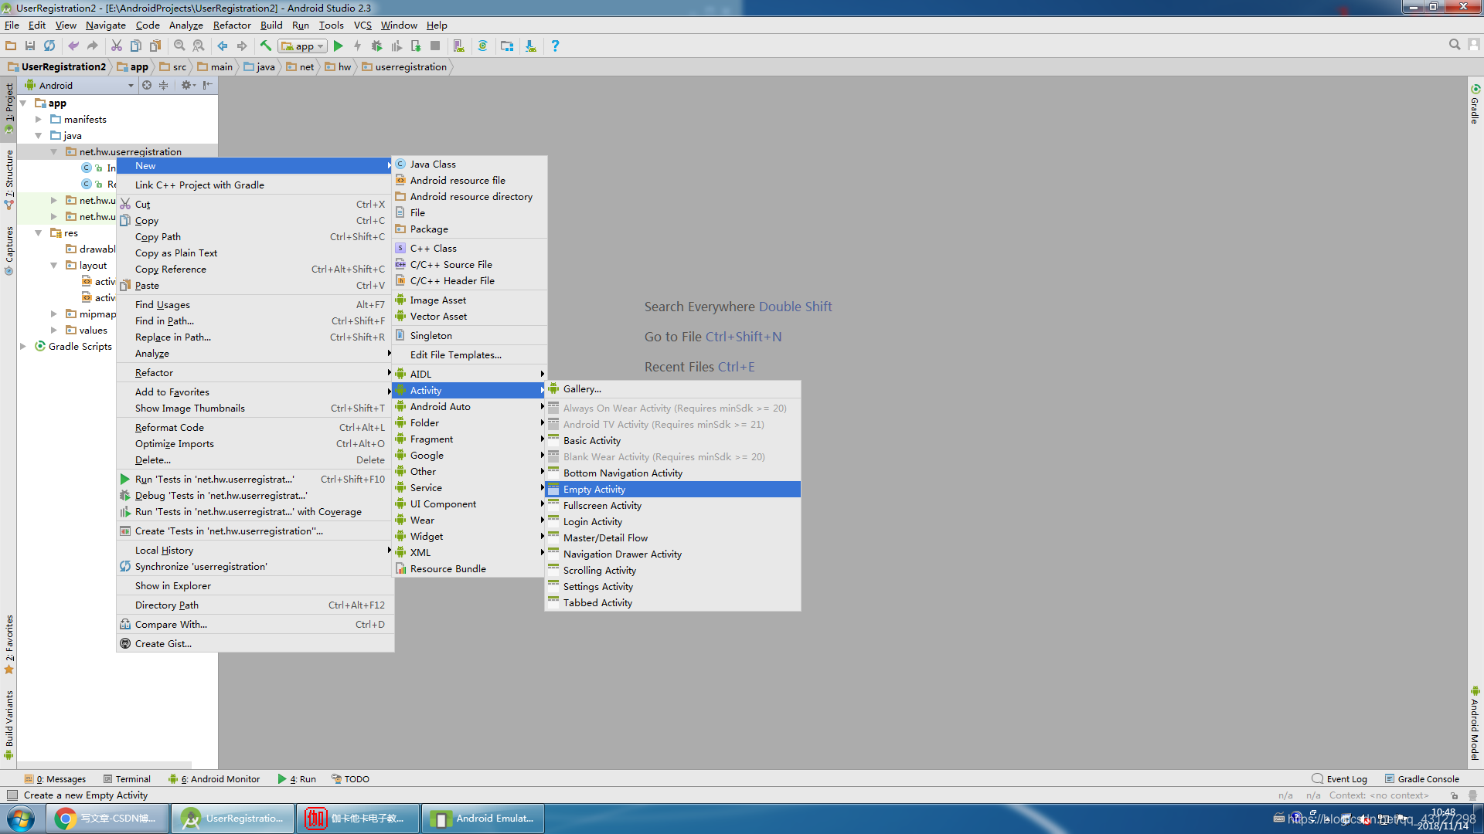Expand the manifests tree node

click(x=39, y=119)
